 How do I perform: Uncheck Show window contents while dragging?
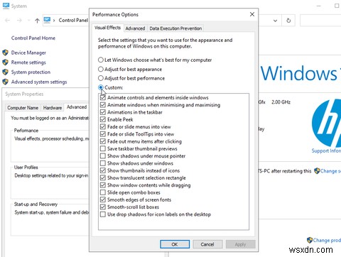103,185
